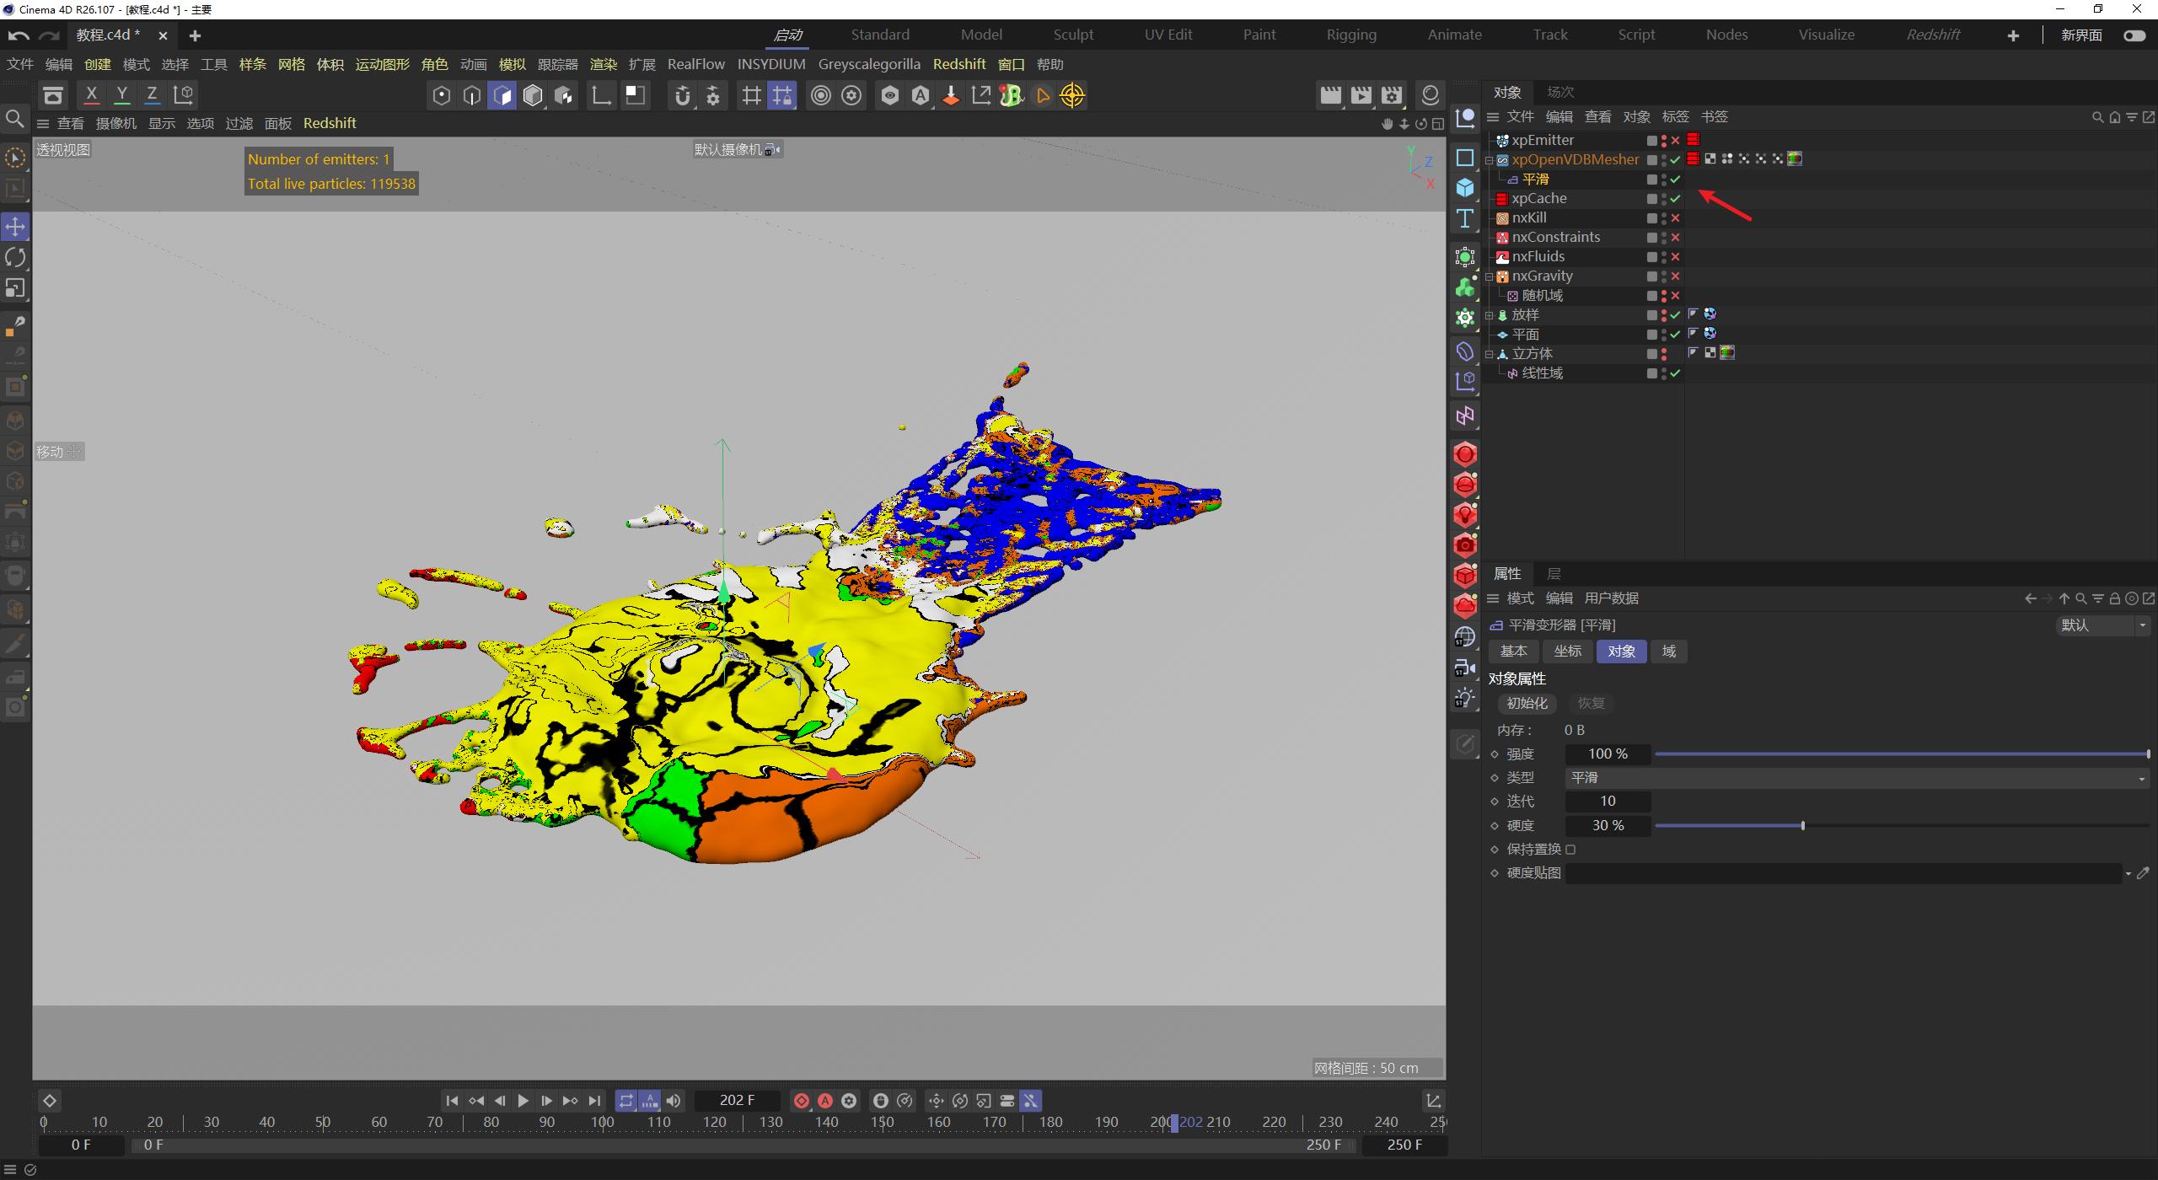Click the 恢复 button
Screen dimensions: 2158x1180
tap(1590, 703)
